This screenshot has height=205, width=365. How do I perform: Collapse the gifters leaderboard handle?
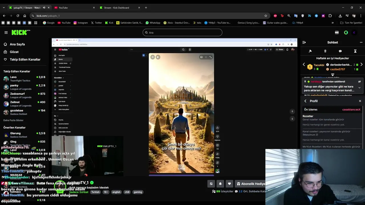[332, 75]
